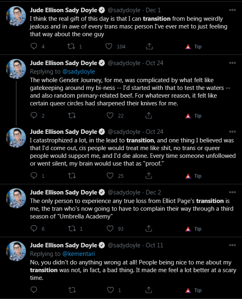Open the Oct 11 tweet timestamp

154,245
